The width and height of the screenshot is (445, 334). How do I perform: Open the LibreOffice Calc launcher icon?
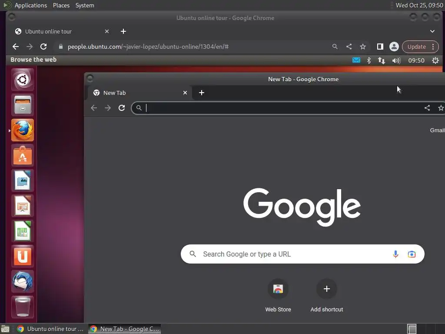[x=23, y=231]
